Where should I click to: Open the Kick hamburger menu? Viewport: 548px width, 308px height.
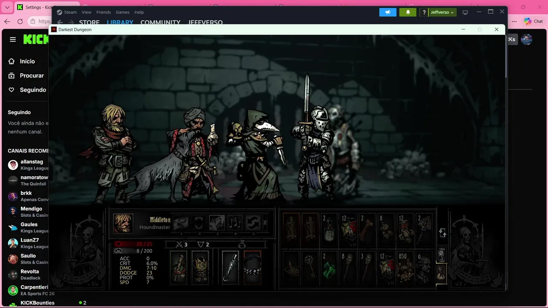[13, 39]
